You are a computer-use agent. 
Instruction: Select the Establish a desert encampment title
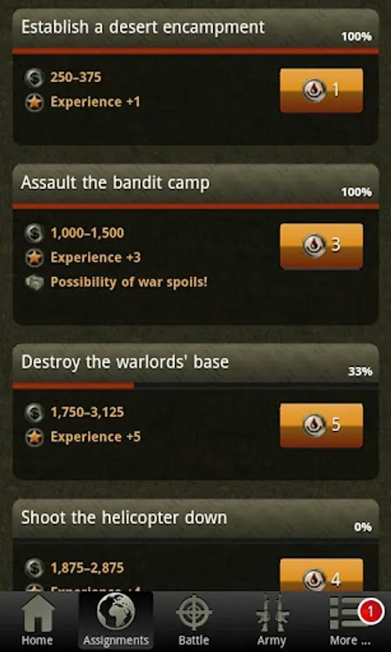pos(143,28)
